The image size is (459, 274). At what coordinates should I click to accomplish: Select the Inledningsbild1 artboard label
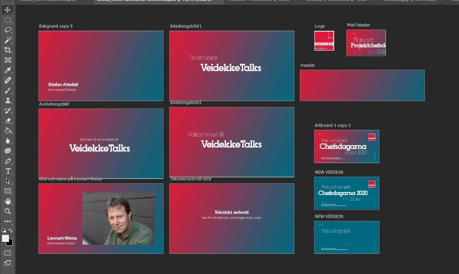coord(186,26)
